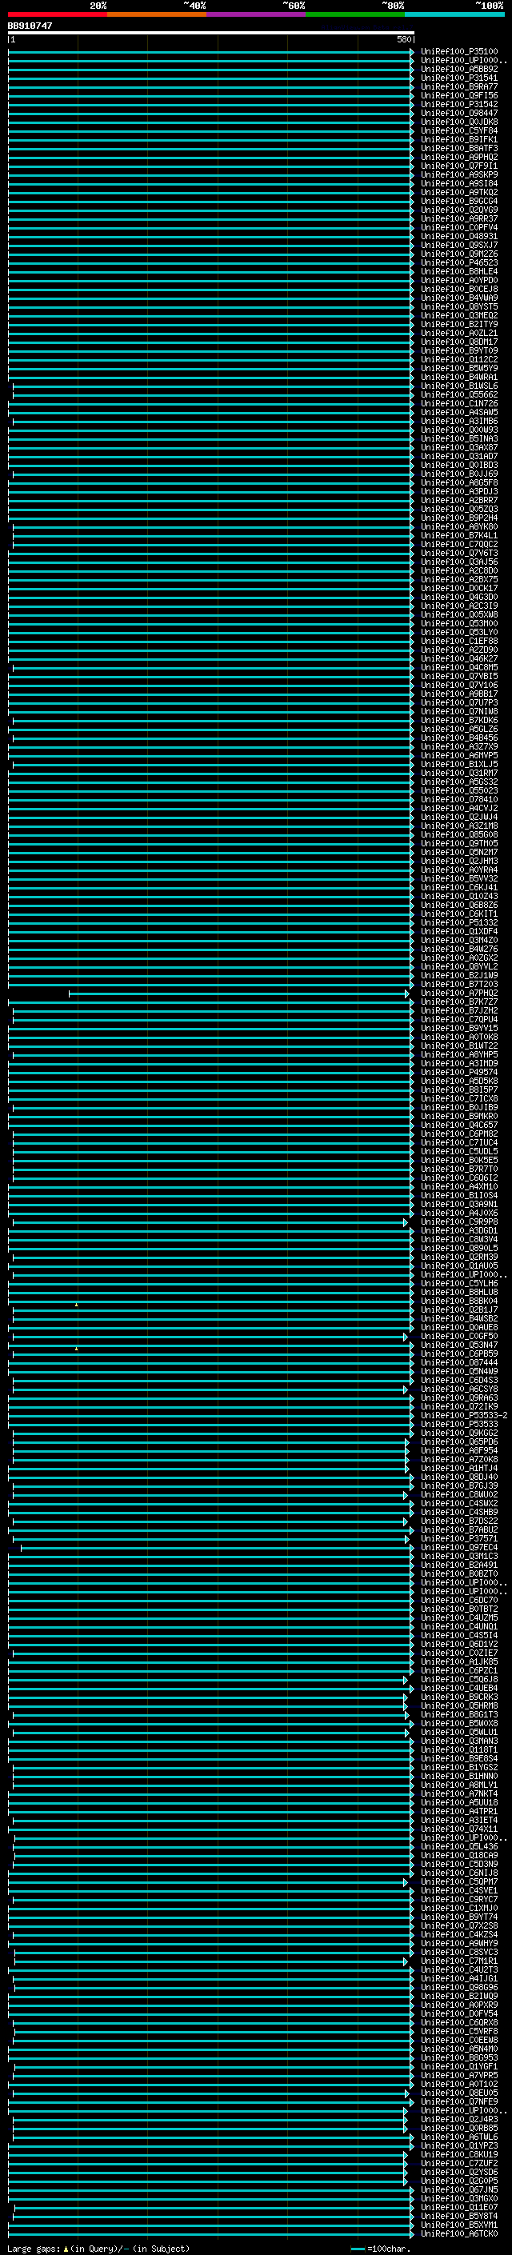The width and height of the screenshot is (512, 2255).
Task: Click the red ~20% identity legend segment
Action: pyautogui.click(x=57, y=14)
